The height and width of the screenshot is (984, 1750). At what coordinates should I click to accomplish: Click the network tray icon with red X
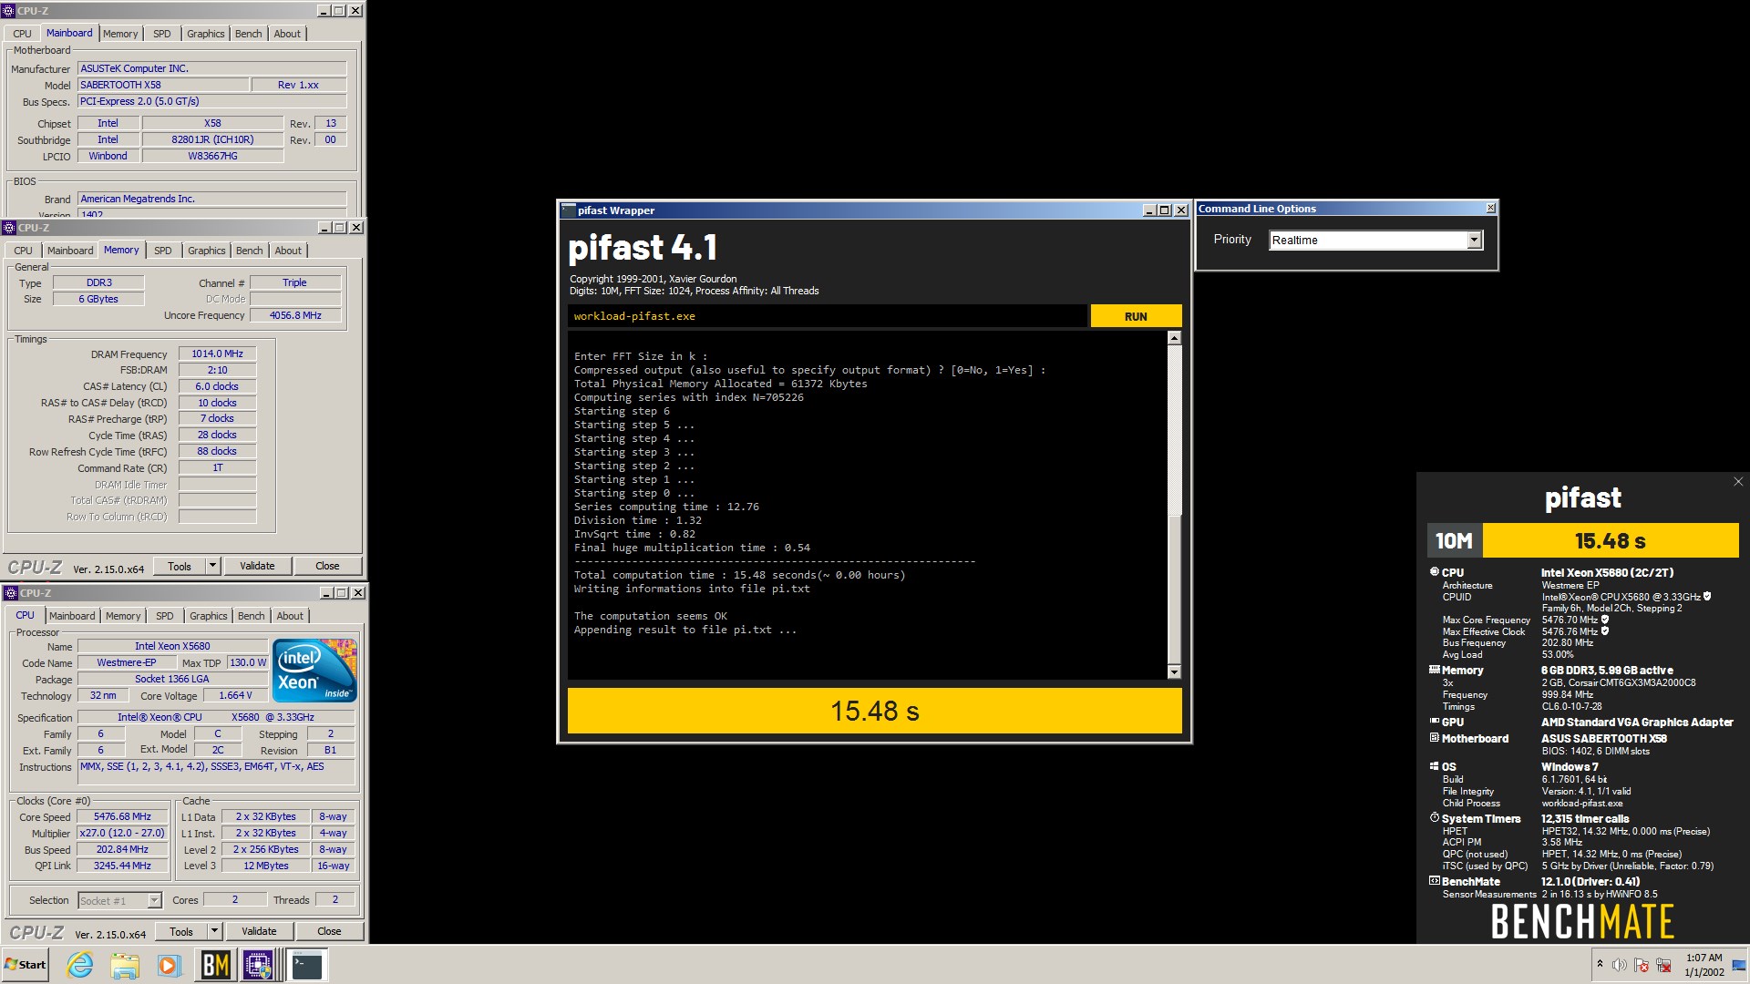click(x=1663, y=965)
